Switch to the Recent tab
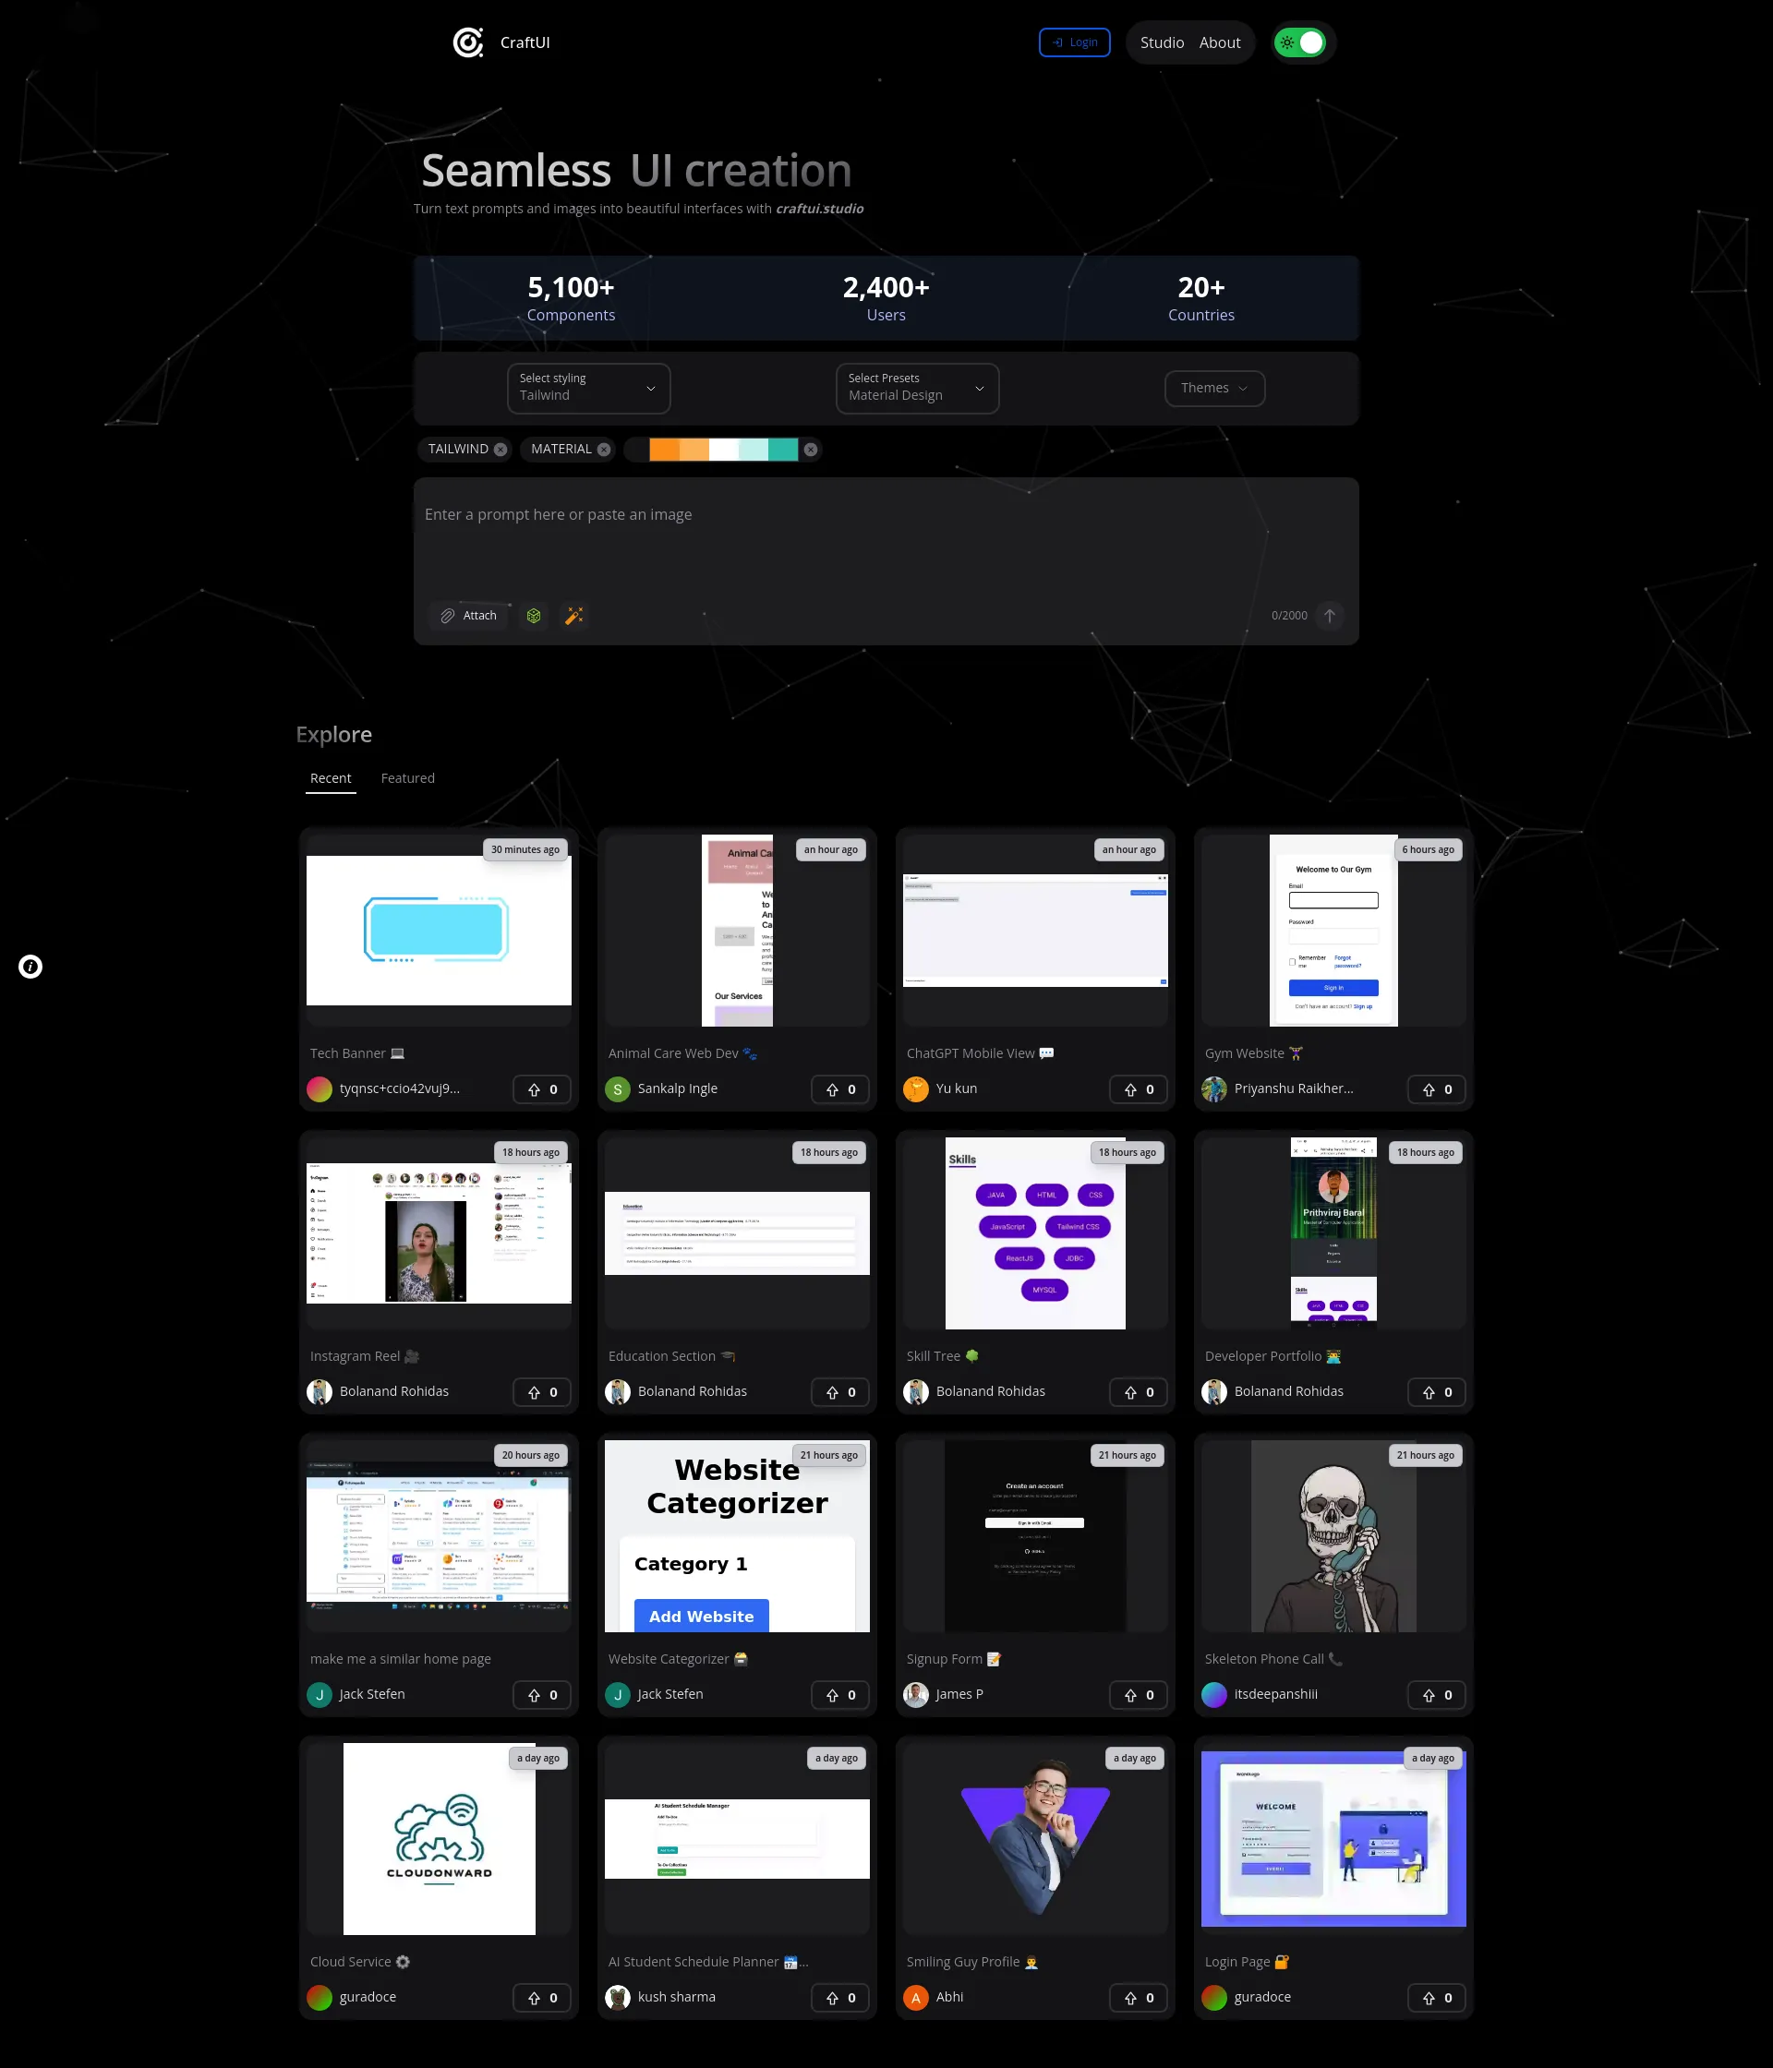The height and width of the screenshot is (2068, 1773). (x=329, y=777)
